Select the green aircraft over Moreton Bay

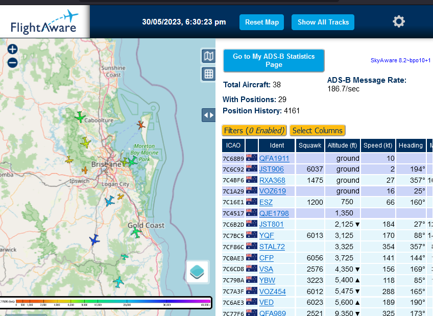point(133,161)
